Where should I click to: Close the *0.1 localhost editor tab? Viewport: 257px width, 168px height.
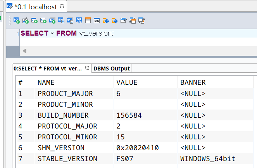[x=62, y=6]
